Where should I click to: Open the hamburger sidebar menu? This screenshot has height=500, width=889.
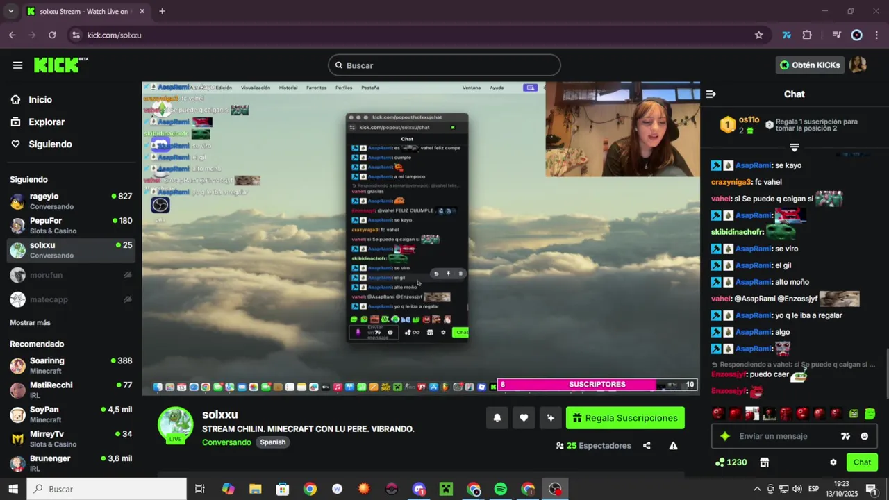pyautogui.click(x=17, y=65)
